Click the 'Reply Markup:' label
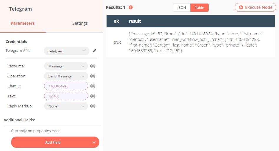The image size is (279, 151). click(20, 106)
